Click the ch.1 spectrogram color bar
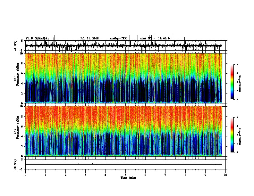The width and height of the screenshot is (254, 196). (x=232, y=82)
